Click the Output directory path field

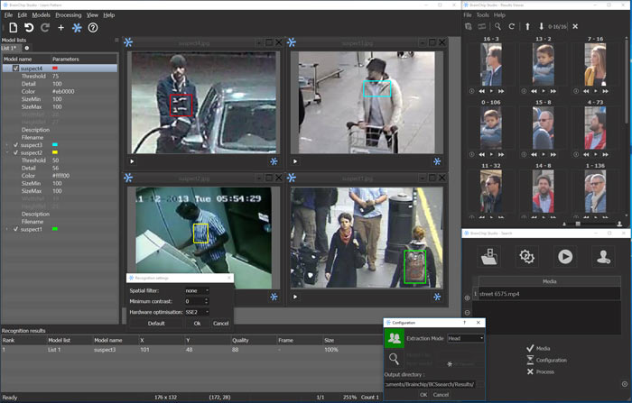[x=429, y=384]
